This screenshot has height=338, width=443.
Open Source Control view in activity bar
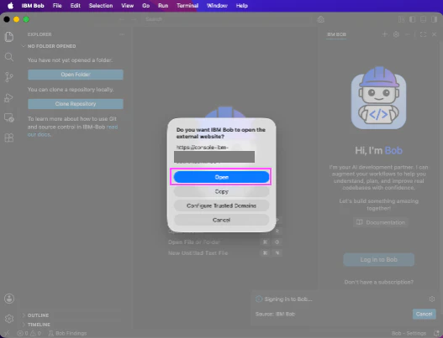pos(9,77)
